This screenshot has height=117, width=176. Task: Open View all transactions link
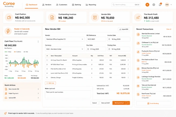(x=169, y=29)
